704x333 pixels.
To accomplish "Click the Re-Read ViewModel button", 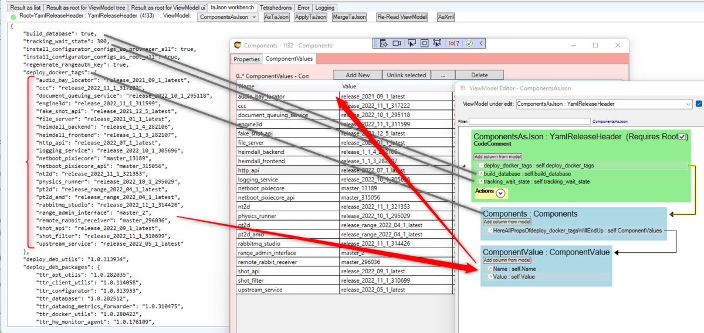I will click(x=402, y=17).
